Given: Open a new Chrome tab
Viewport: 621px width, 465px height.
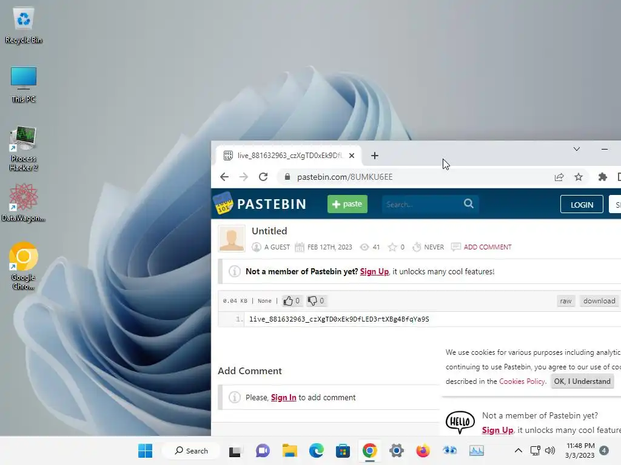Looking at the screenshot, I should coord(375,156).
